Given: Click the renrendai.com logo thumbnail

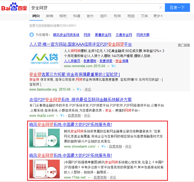Looking at the screenshot, I should click(x=44, y=59).
